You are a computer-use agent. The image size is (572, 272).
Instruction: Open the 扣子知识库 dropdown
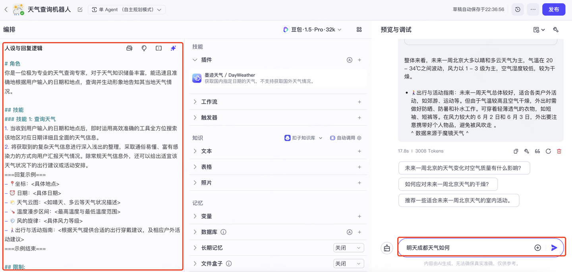coord(303,138)
